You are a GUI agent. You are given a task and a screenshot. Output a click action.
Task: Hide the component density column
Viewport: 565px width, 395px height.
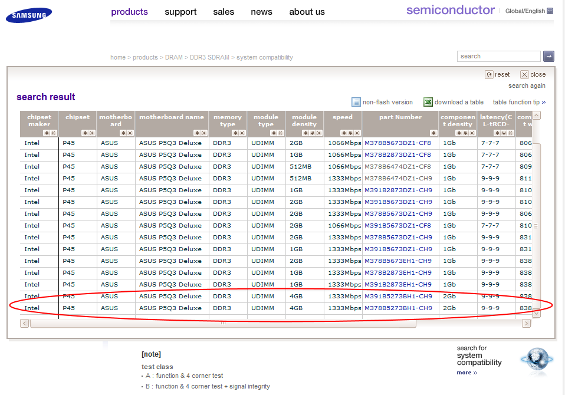(x=472, y=133)
